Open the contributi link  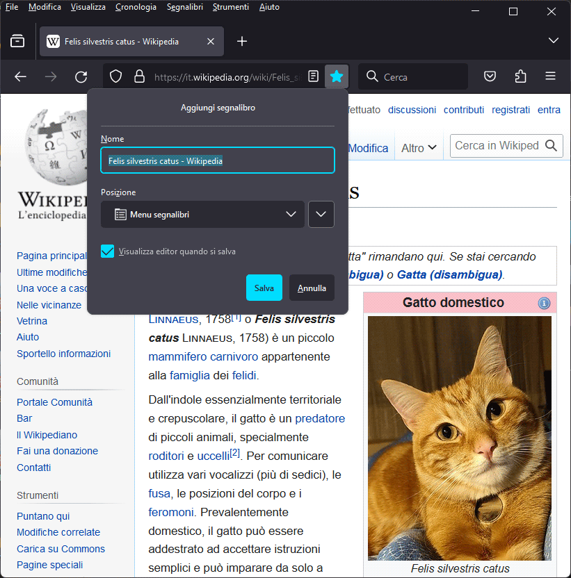pos(464,110)
